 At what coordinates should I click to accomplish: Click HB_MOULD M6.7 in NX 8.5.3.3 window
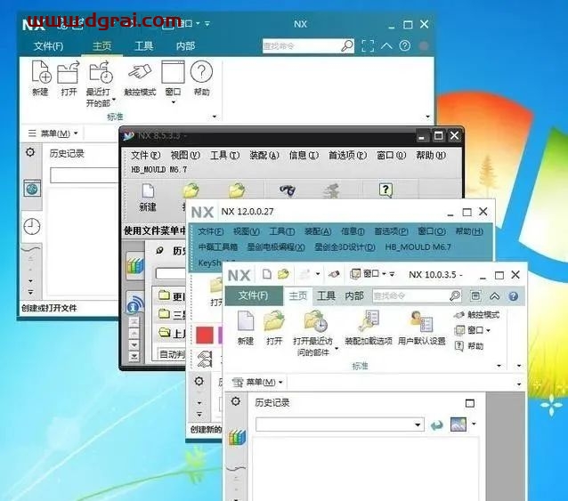[x=159, y=169]
